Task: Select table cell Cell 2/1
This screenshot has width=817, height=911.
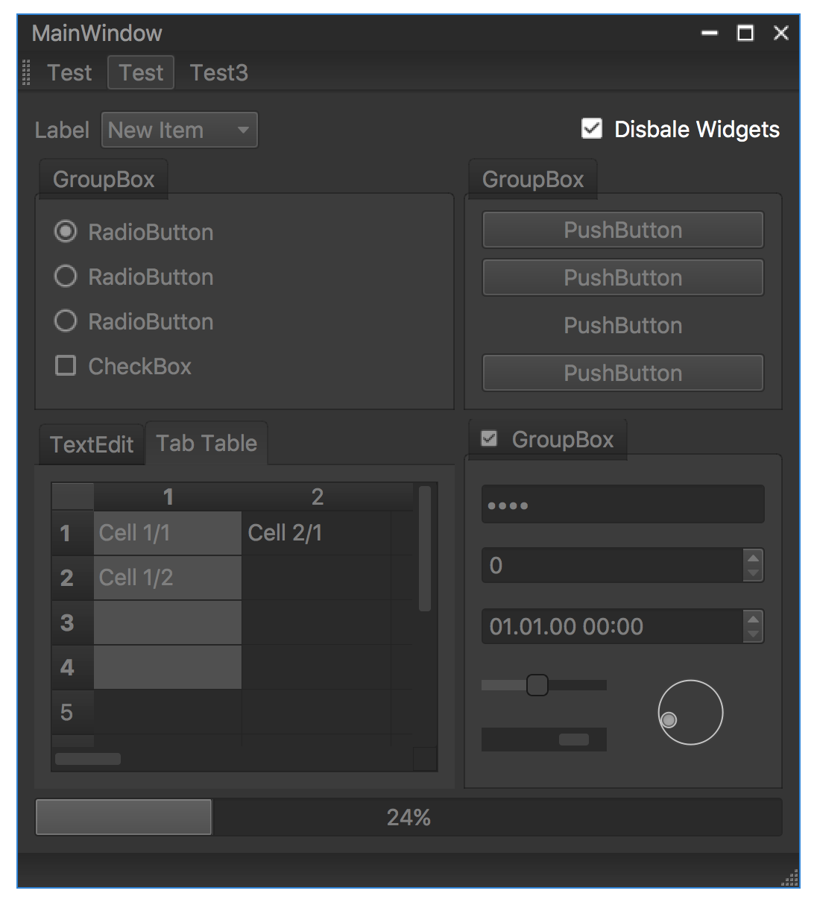Action: (315, 533)
